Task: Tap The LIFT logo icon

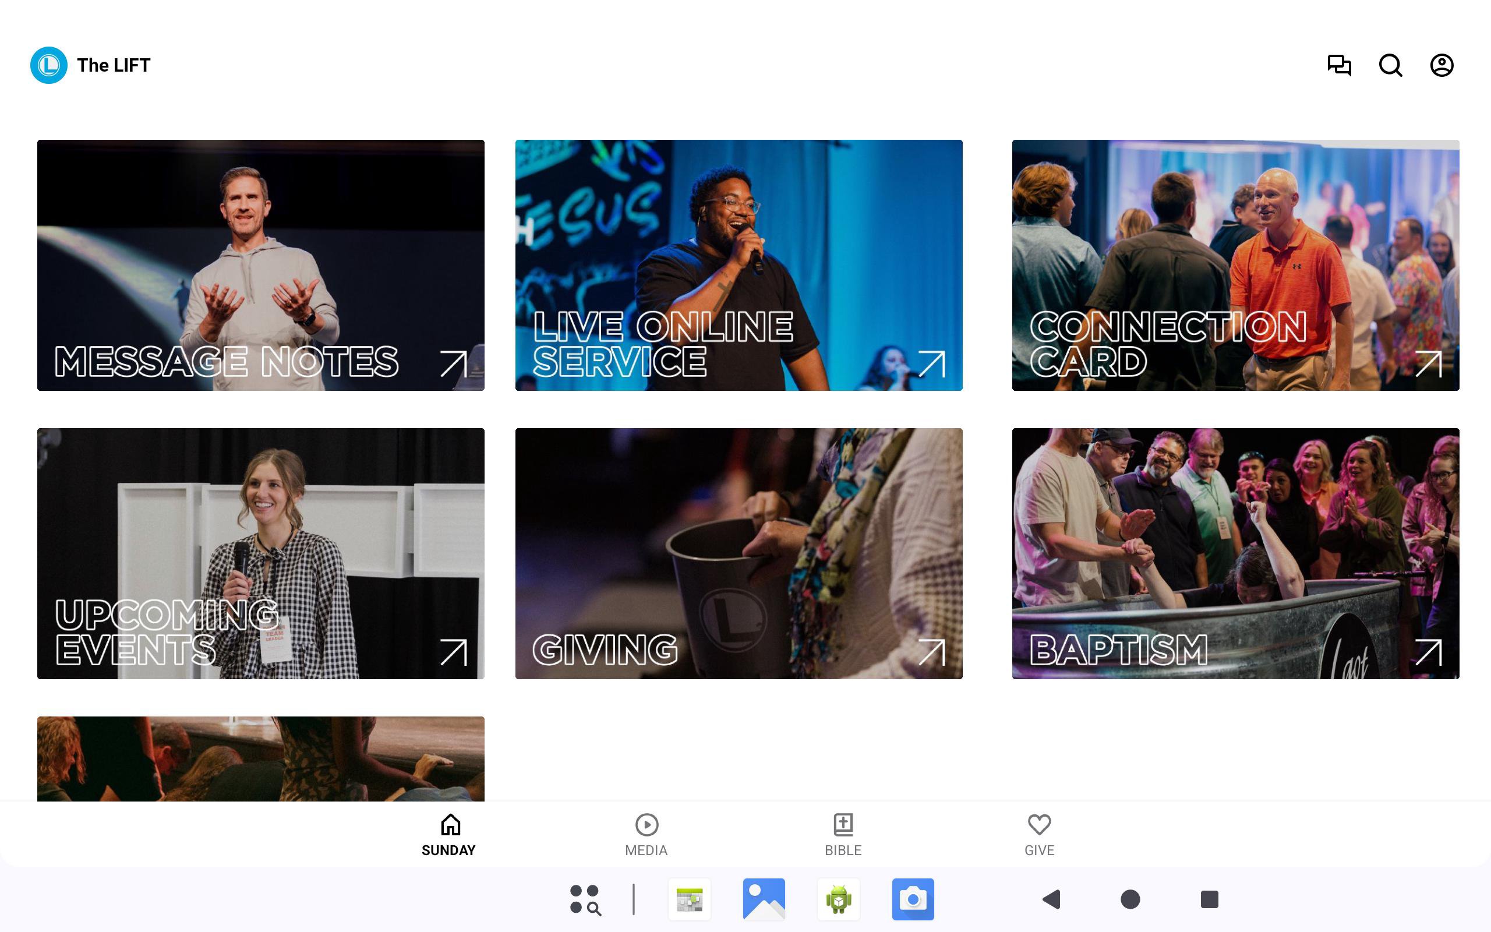Action: pyautogui.click(x=49, y=65)
